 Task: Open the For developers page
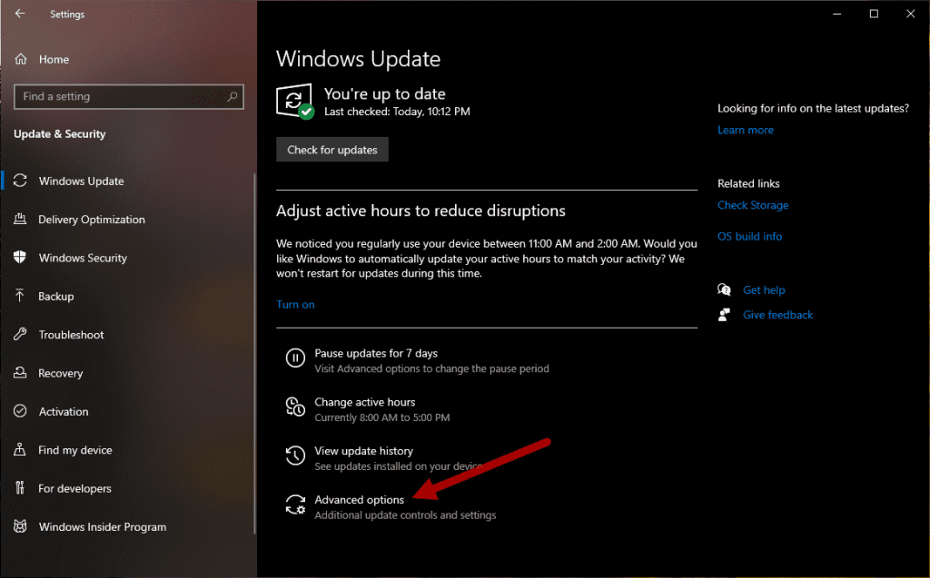coord(73,488)
